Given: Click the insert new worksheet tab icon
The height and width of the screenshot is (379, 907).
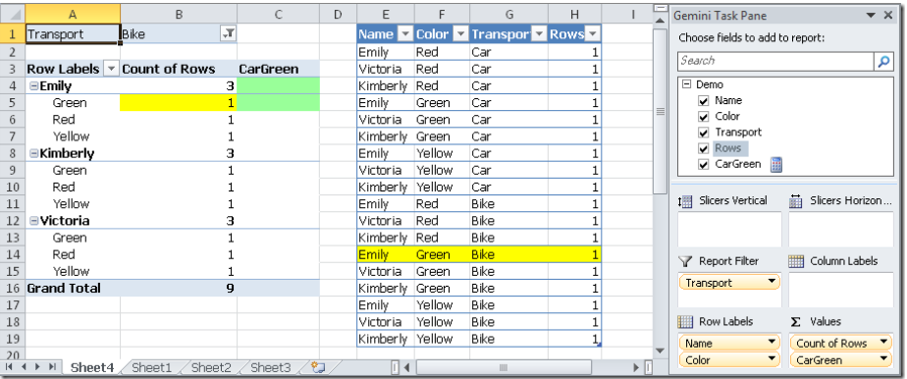Looking at the screenshot, I should coord(318,367).
